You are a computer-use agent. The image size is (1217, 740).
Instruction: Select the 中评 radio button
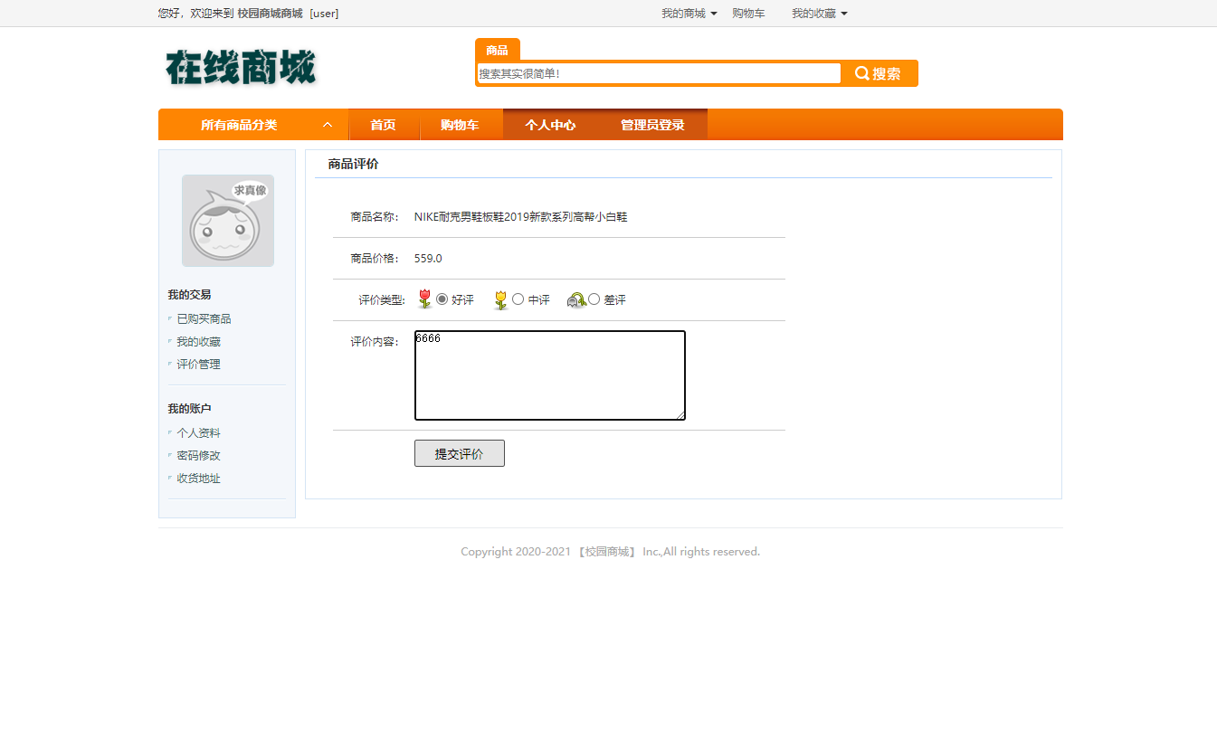pos(518,299)
